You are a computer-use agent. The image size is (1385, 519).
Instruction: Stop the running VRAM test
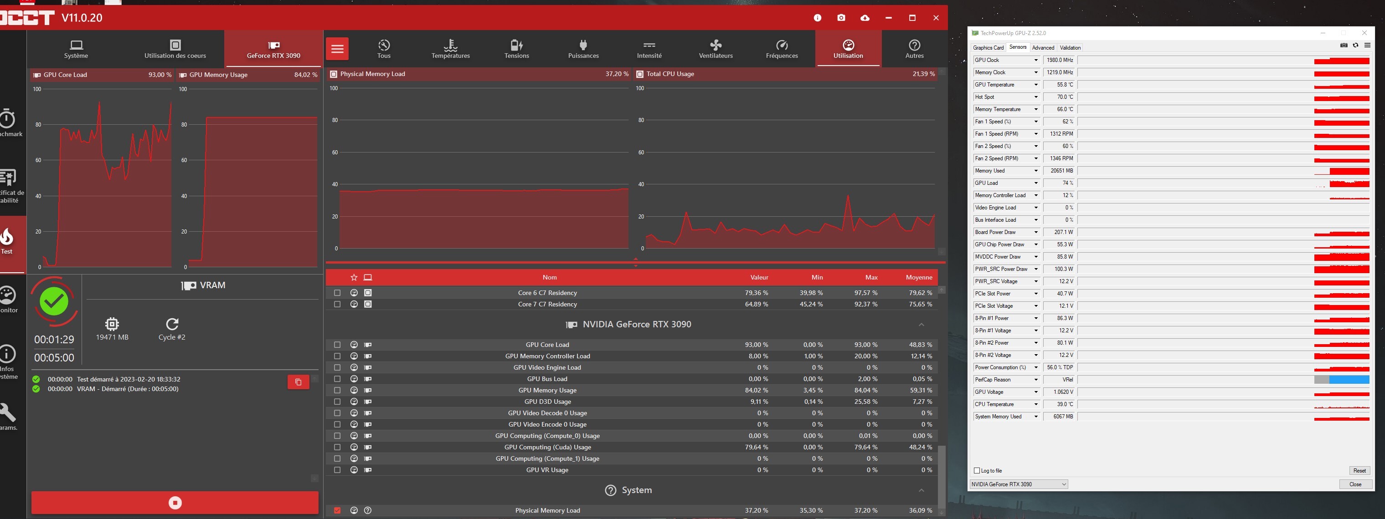[x=175, y=503]
